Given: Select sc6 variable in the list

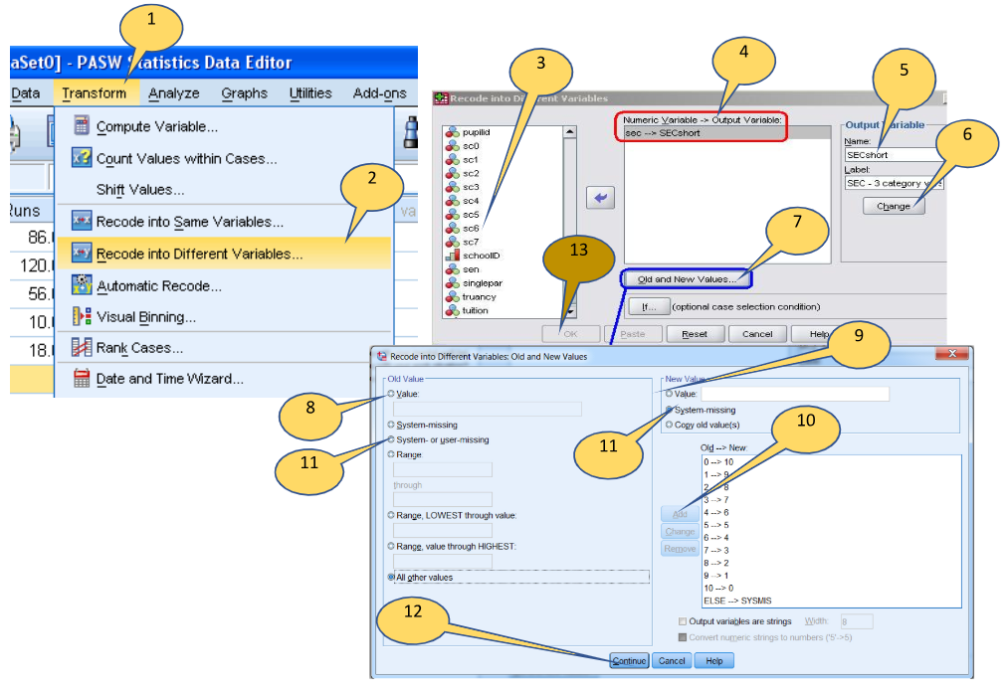Looking at the screenshot, I should [470, 228].
